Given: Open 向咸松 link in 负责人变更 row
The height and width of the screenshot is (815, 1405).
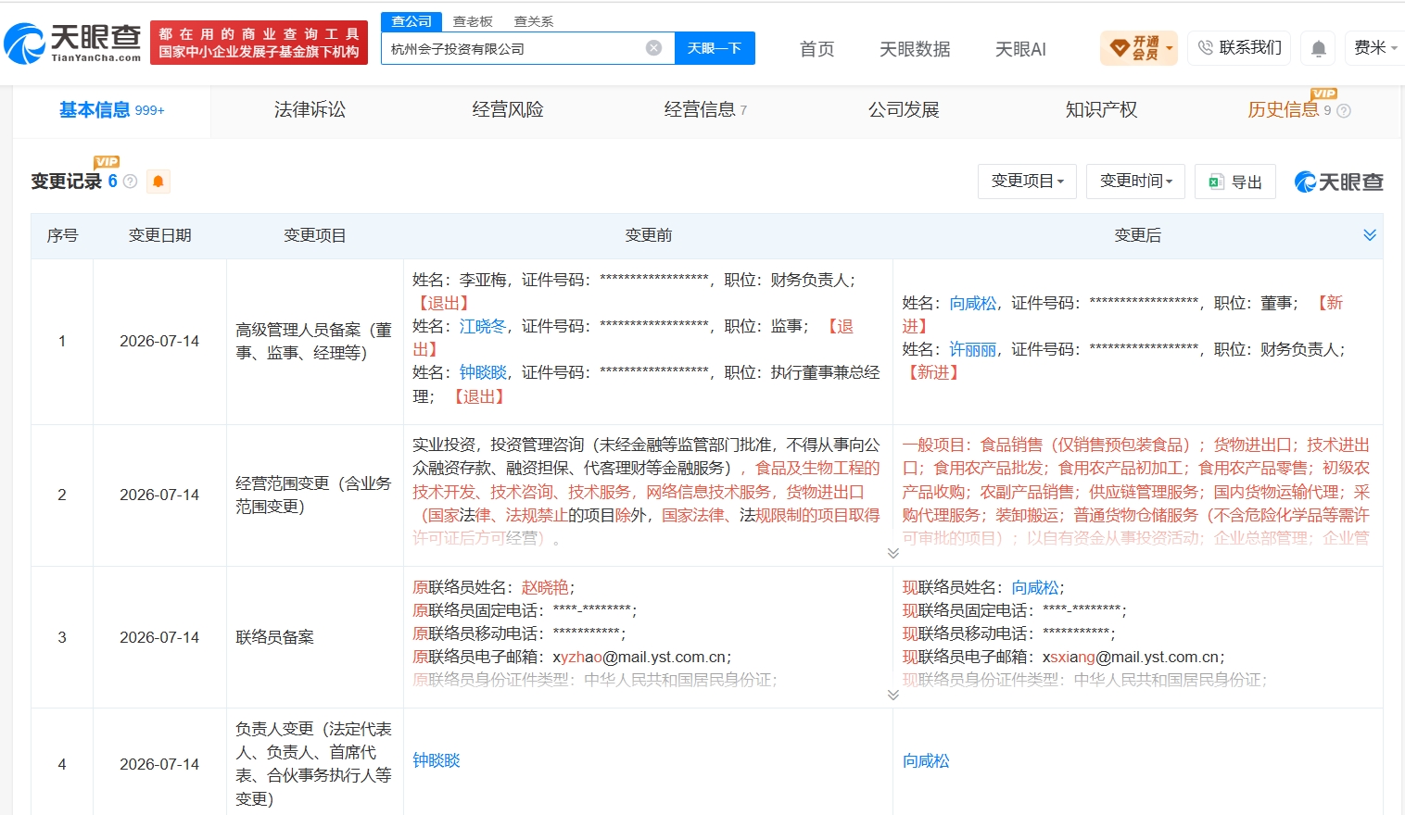Looking at the screenshot, I should coord(926,760).
